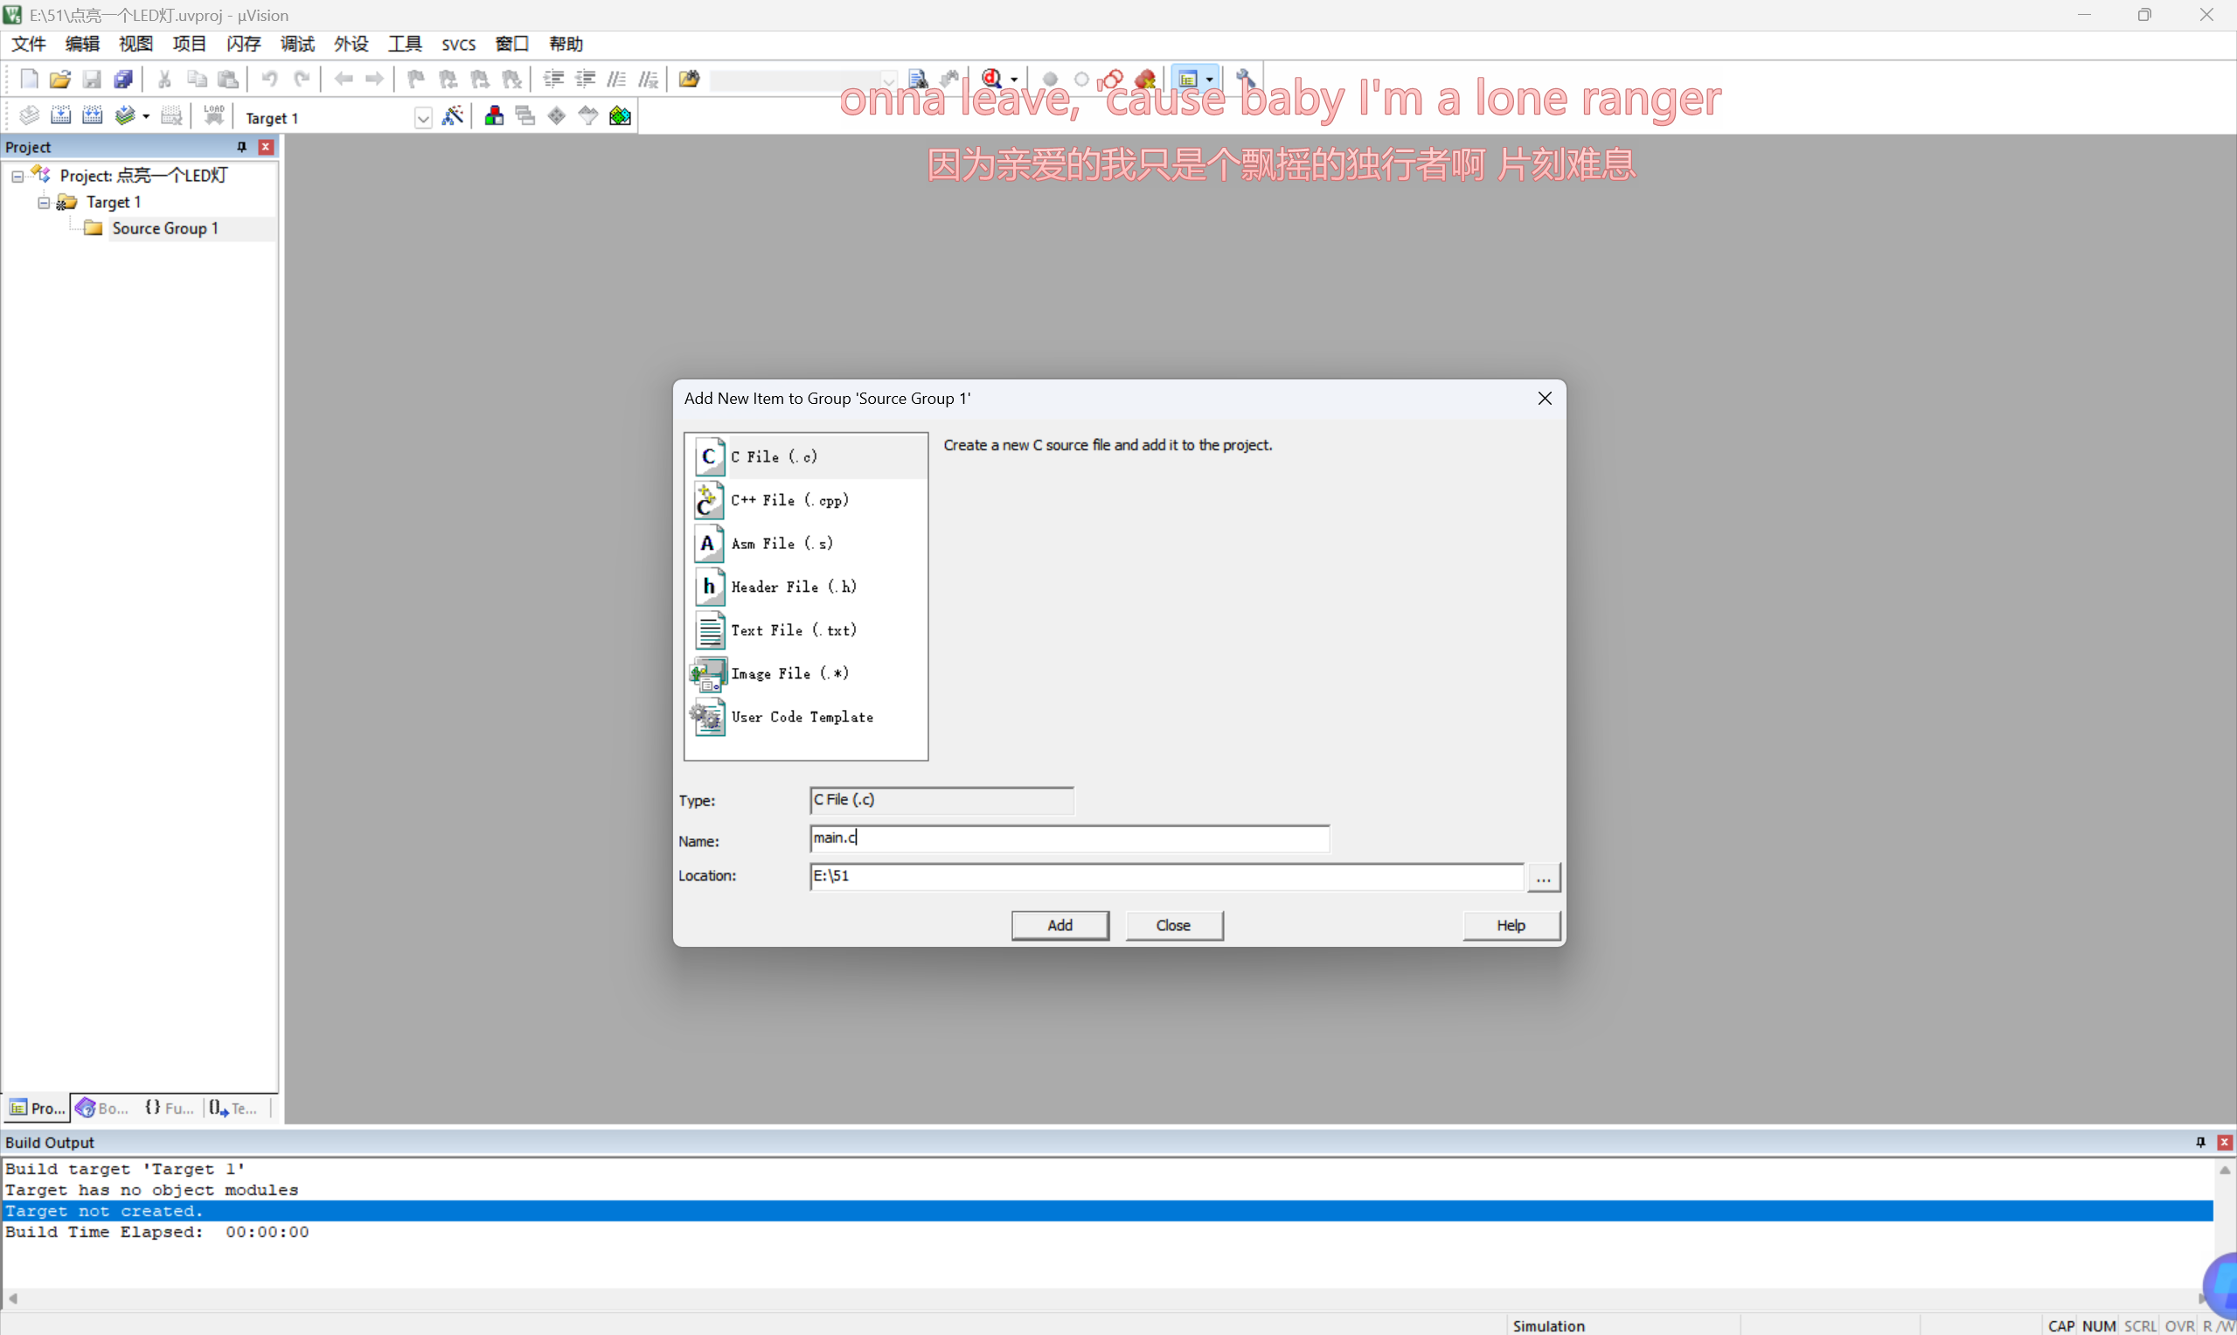Click the Close button in dialog
The height and width of the screenshot is (1335, 2237).
click(1173, 925)
